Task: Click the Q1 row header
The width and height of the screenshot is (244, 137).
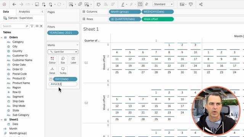Action: click(x=86, y=63)
